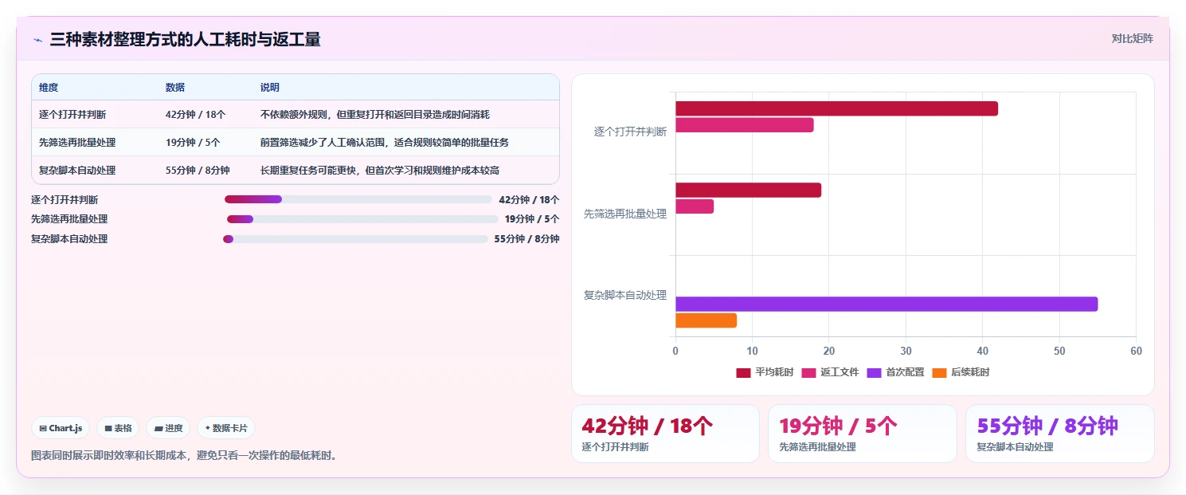Click the orange 8 bar for 复杂脚本自动处理
Viewport: 1186px width, 495px height.
pyautogui.click(x=706, y=320)
